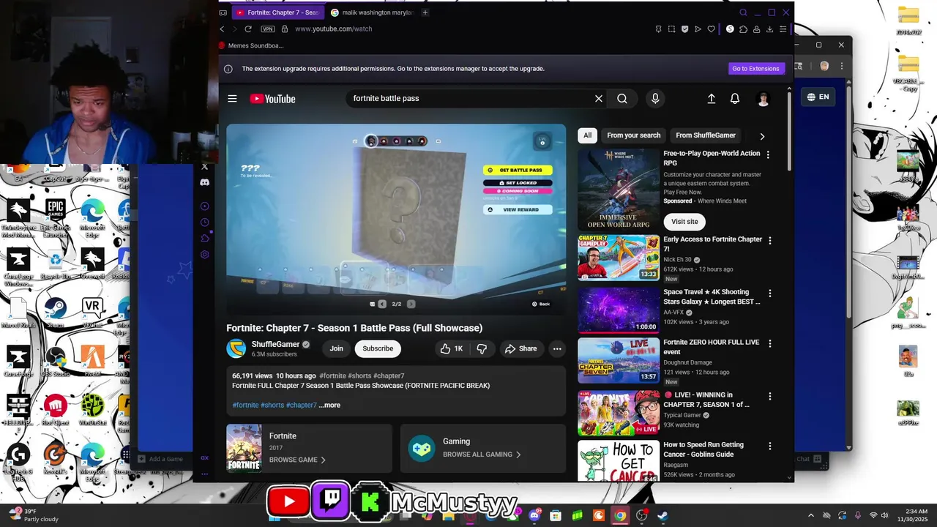Open the YouTube notifications bell
This screenshot has height=527, width=937.
tap(735, 99)
